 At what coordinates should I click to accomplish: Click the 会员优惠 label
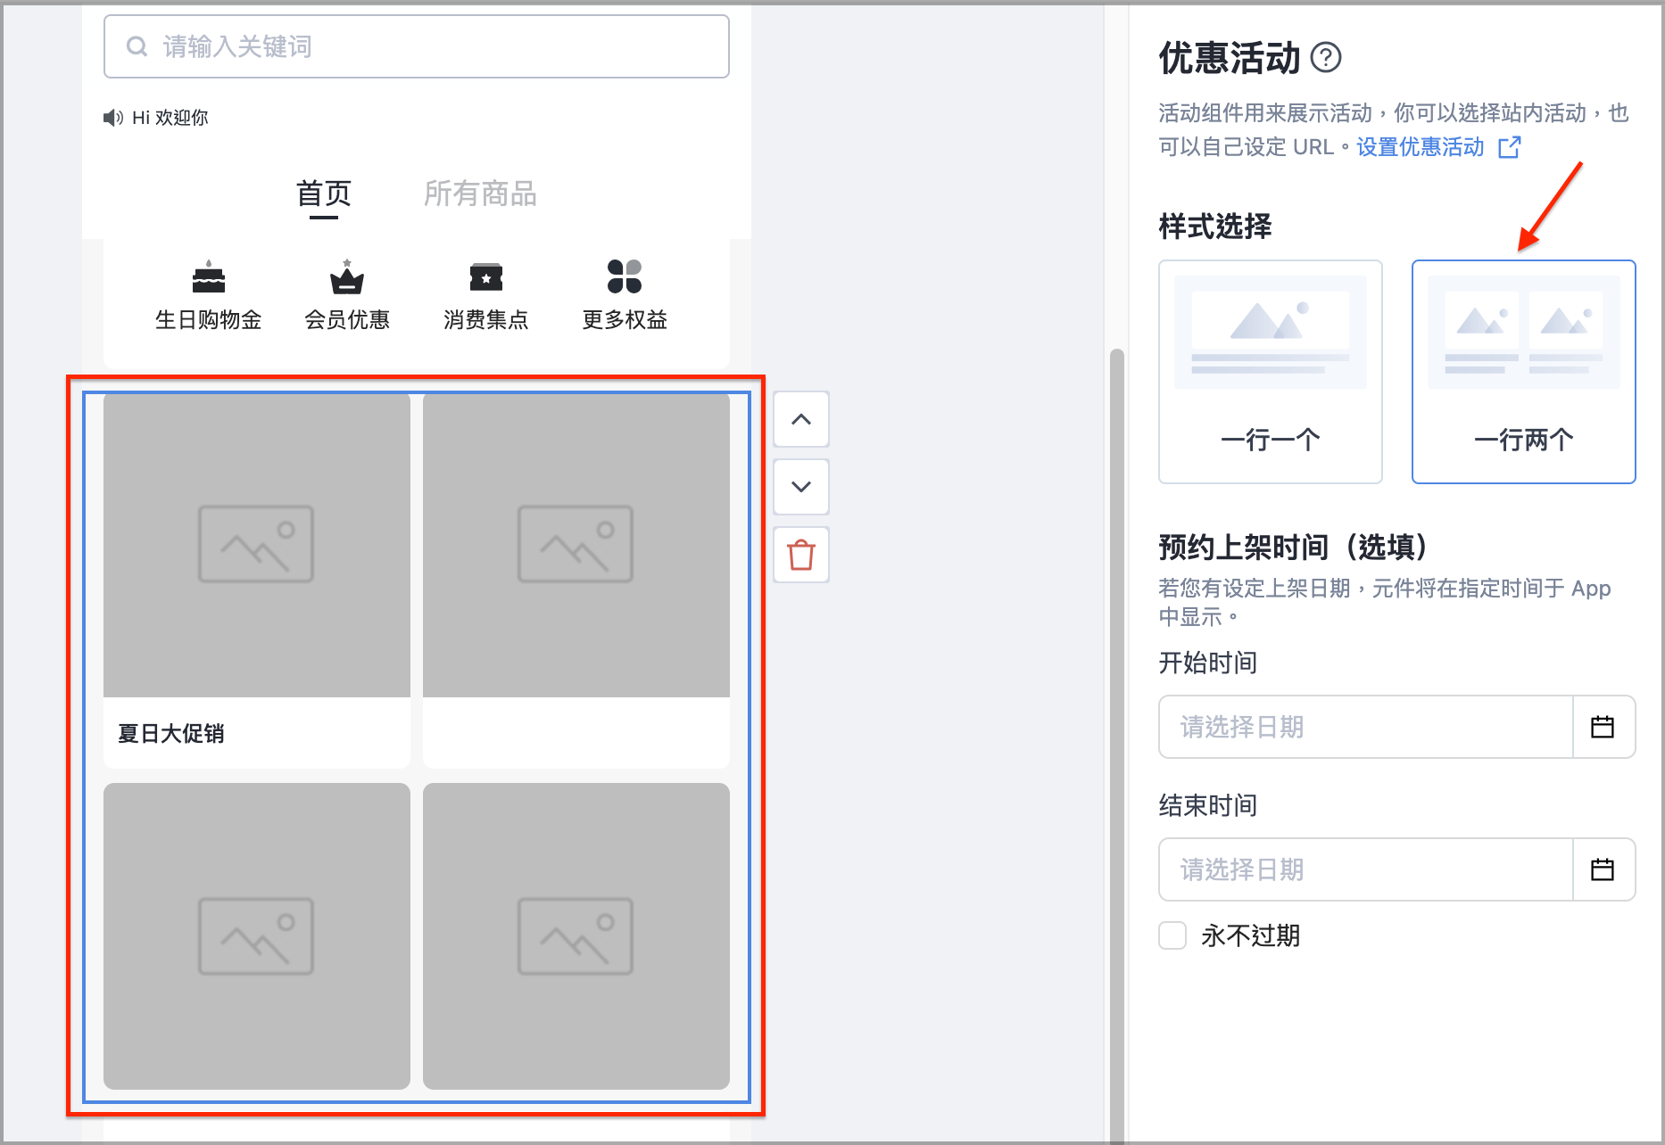point(347,319)
